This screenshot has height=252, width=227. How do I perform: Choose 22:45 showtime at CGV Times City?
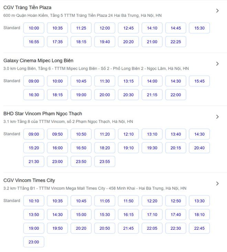coord(199,228)
